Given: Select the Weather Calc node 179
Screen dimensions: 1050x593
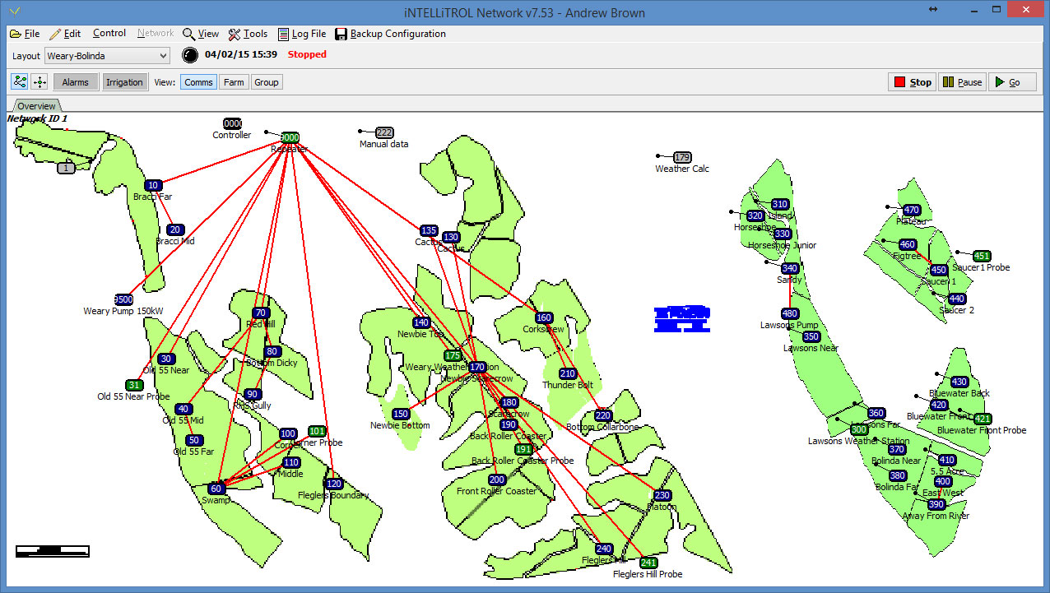Looking at the screenshot, I should point(682,157).
